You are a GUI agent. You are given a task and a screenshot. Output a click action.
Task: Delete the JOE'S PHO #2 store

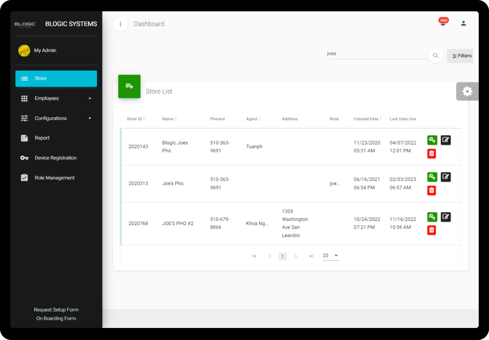432,230
